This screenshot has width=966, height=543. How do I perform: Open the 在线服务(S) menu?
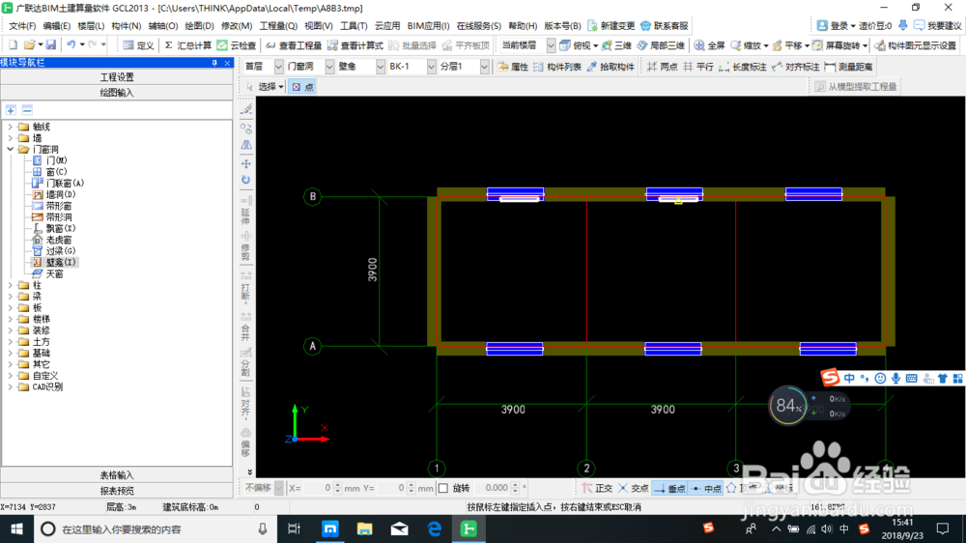(x=479, y=26)
